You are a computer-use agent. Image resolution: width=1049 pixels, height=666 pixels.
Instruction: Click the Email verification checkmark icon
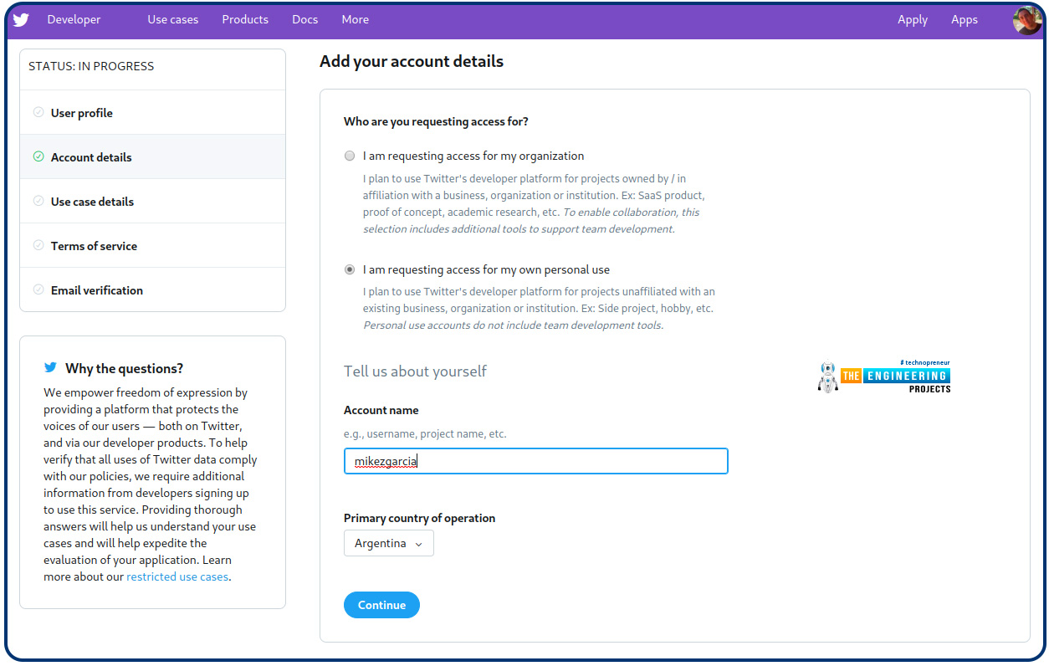(x=38, y=289)
